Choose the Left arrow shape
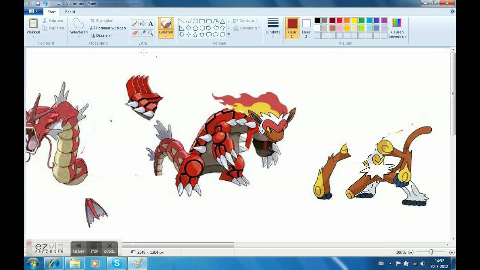 [216, 28]
